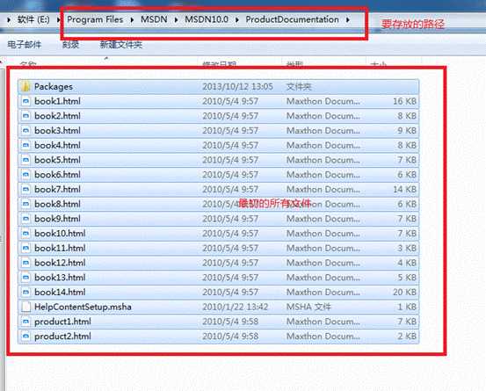486x391 pixels.
Task: Select file name book6.html
Action: [57, 175]
